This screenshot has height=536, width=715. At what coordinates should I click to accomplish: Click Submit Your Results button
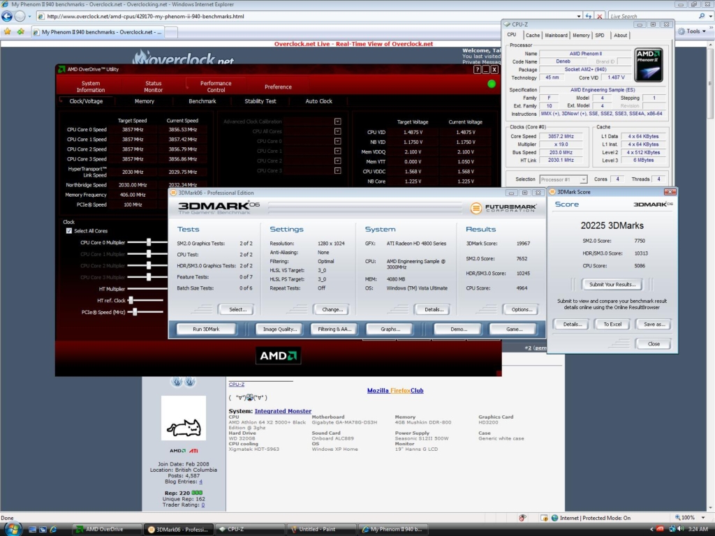pos(612,285)
